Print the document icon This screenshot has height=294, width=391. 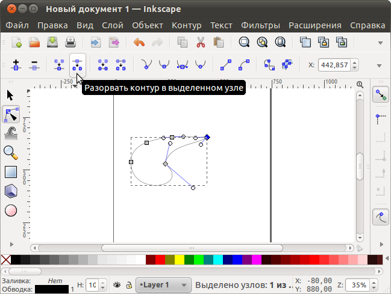70,42
